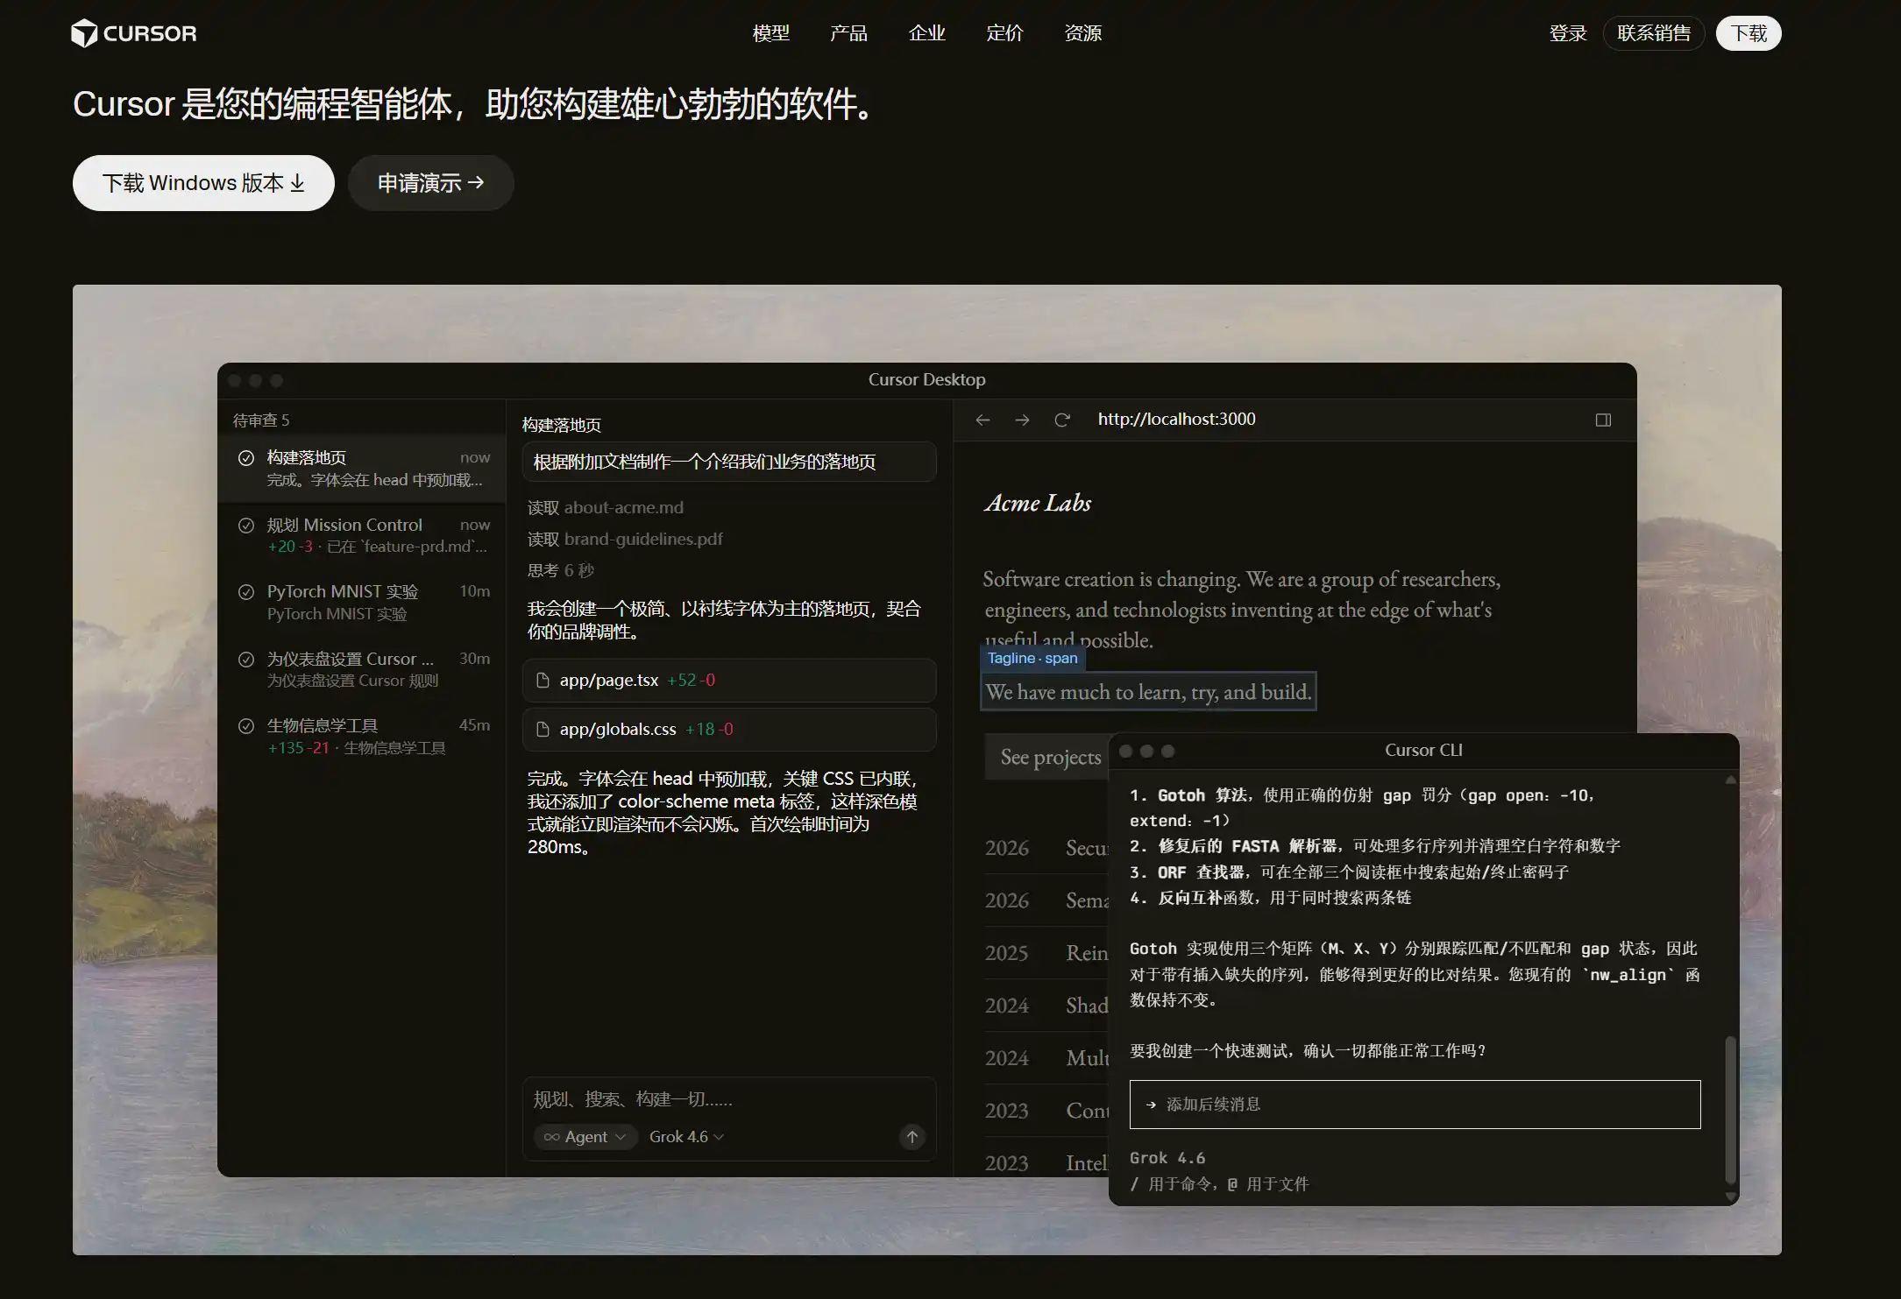Click the 规划、搜索、构建一切 prompt input

729,1099
